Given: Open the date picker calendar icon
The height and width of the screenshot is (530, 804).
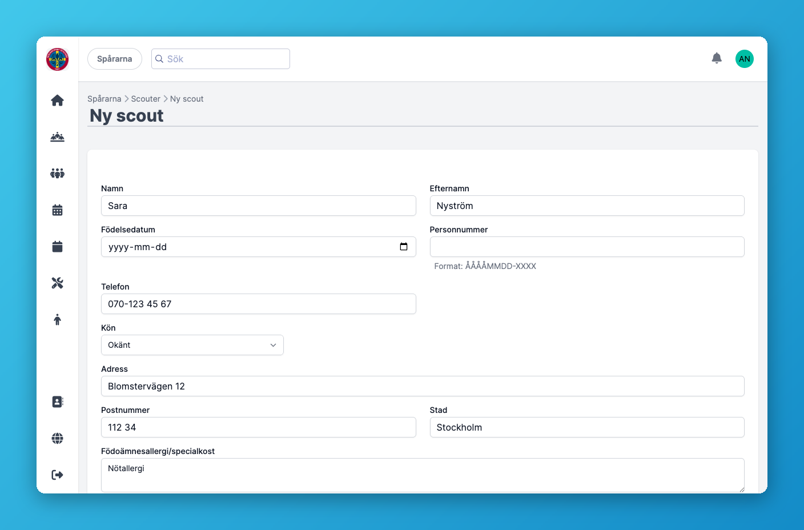Looking at the screenshot, I should click(404, 247).
